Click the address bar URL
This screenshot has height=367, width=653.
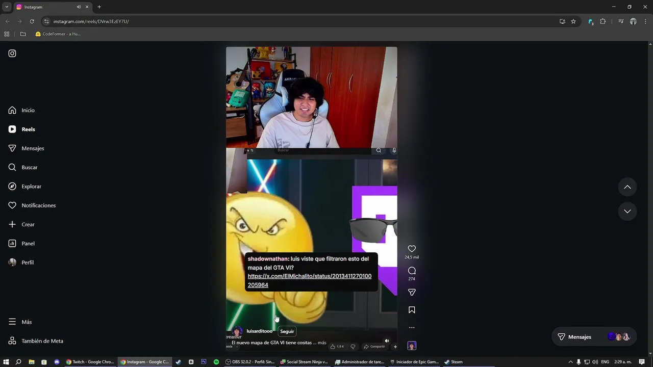91,21
